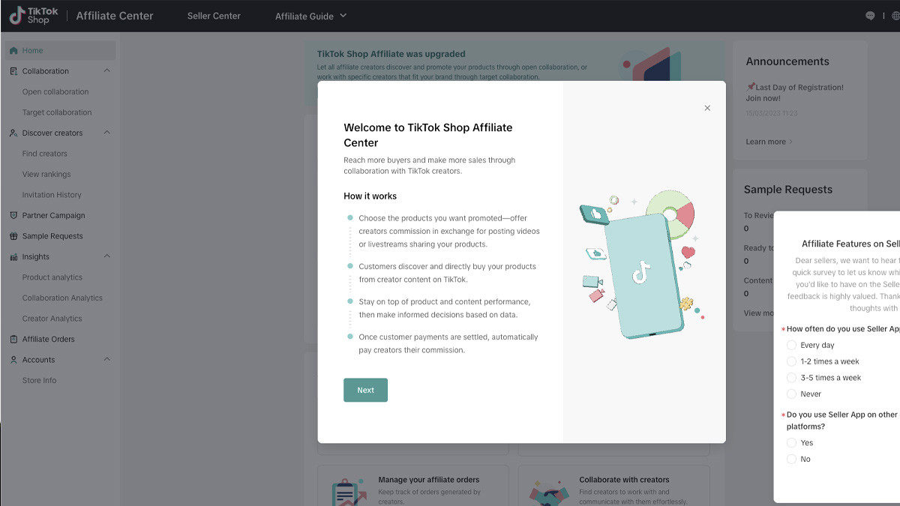This screenshot has width=900, height=506.
Task: Click the TikTok Shop logo
Action: 34,16
